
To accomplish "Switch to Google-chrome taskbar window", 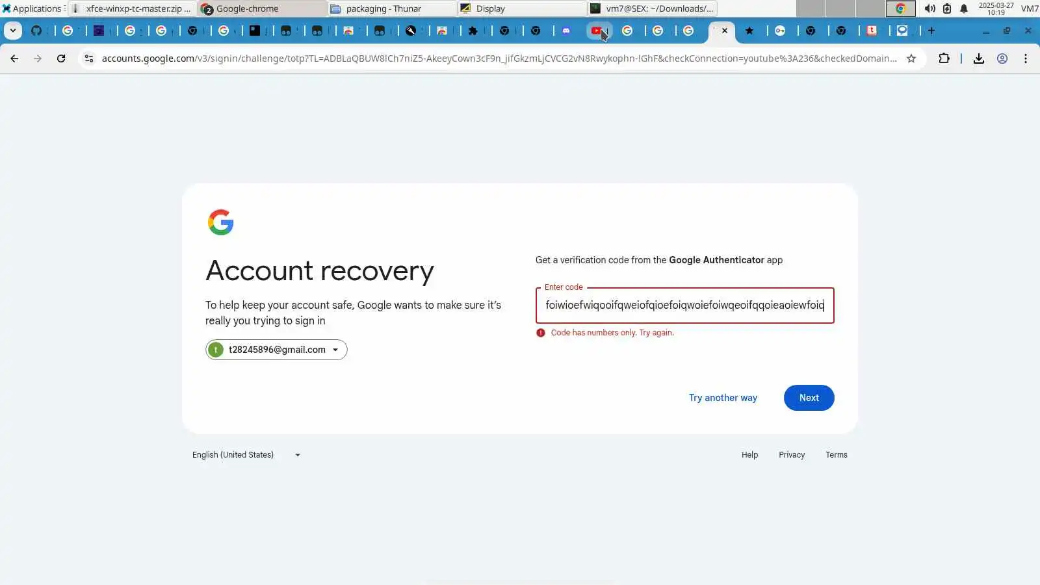I will click(263, 8).
